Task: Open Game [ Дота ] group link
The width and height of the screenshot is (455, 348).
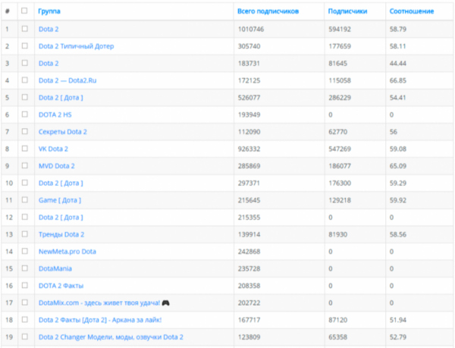Action: pyautogui.click(x=60, y=200)
